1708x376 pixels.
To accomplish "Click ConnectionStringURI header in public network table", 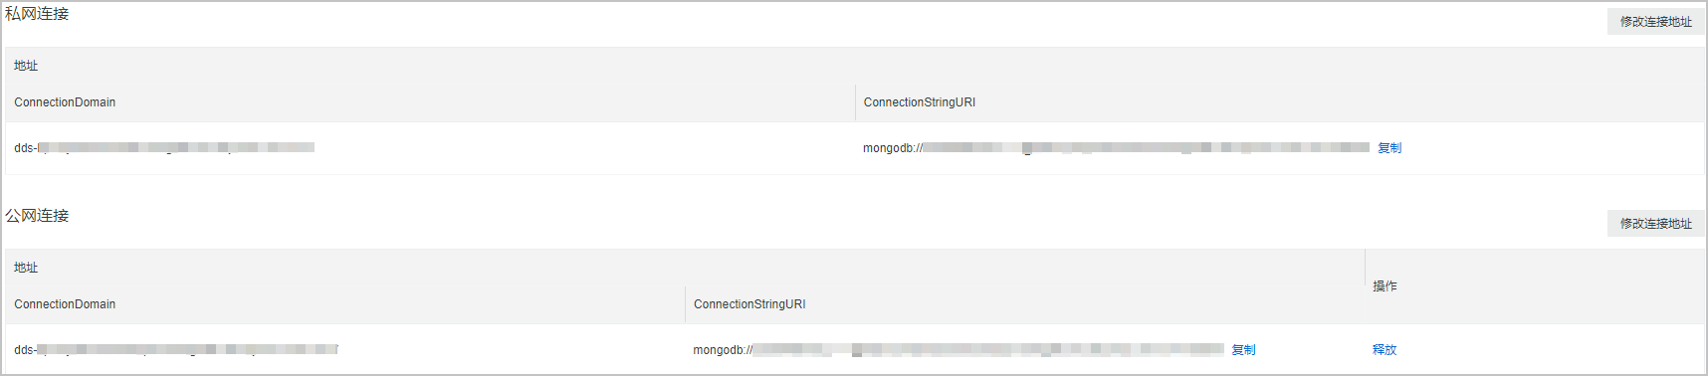I will tap(749, 304).
